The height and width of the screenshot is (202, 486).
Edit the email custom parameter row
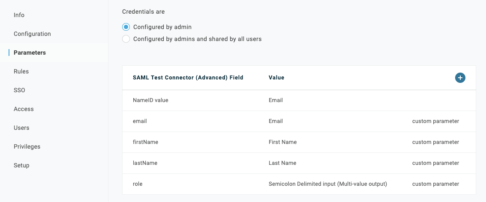(299, 121)
